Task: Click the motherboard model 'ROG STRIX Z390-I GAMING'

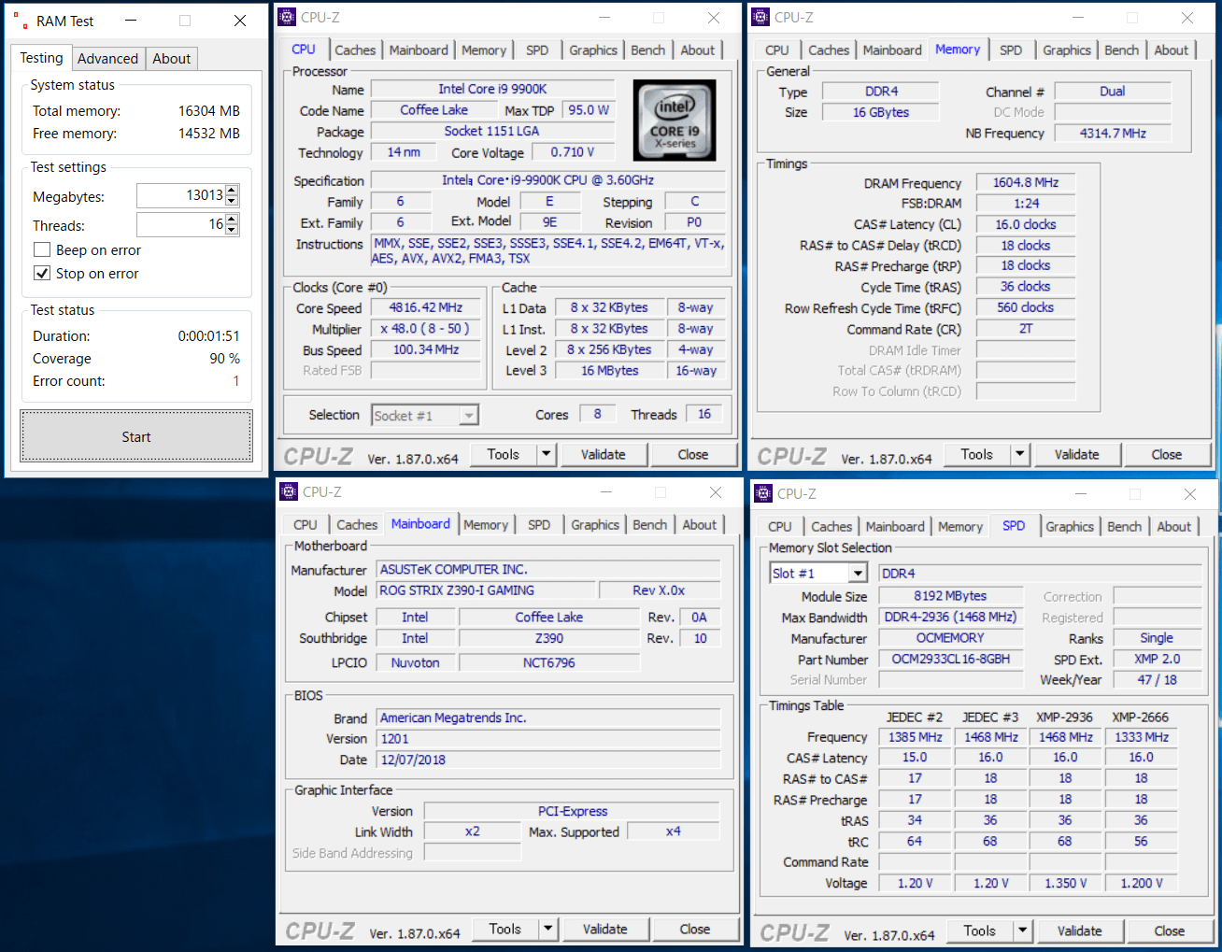Action: 486,590
